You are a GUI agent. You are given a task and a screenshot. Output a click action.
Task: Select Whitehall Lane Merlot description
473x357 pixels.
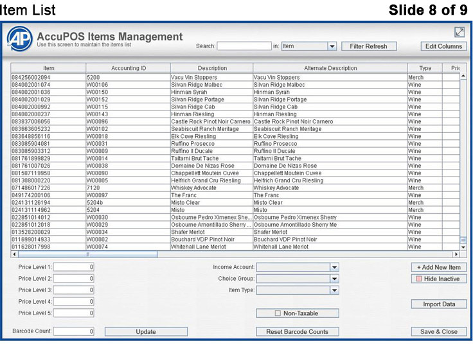pos(212,247)
